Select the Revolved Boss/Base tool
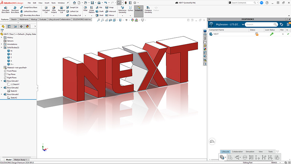 pyautogui.click(x=15, y=10)
